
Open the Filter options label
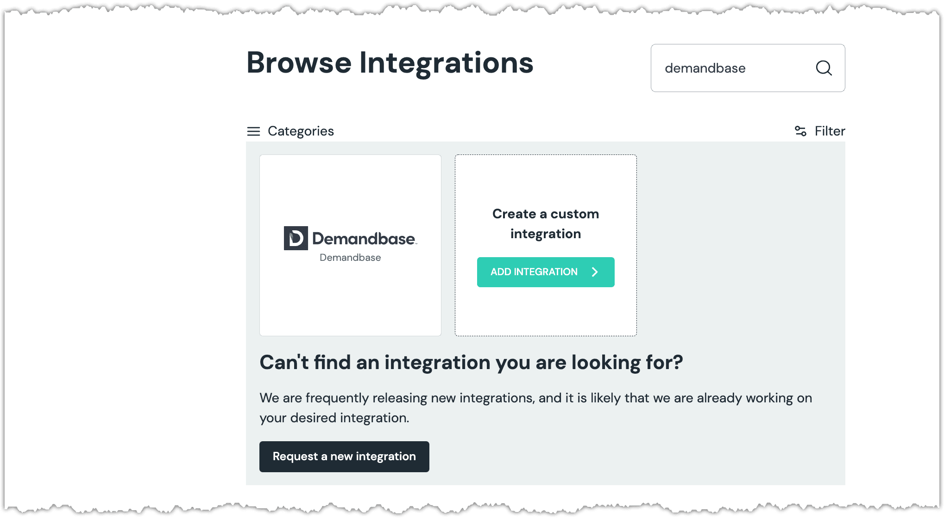tap(830, 131)
